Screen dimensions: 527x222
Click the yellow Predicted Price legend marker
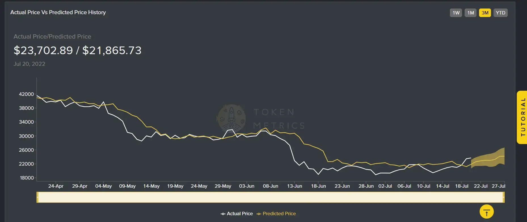coord(259,214)
